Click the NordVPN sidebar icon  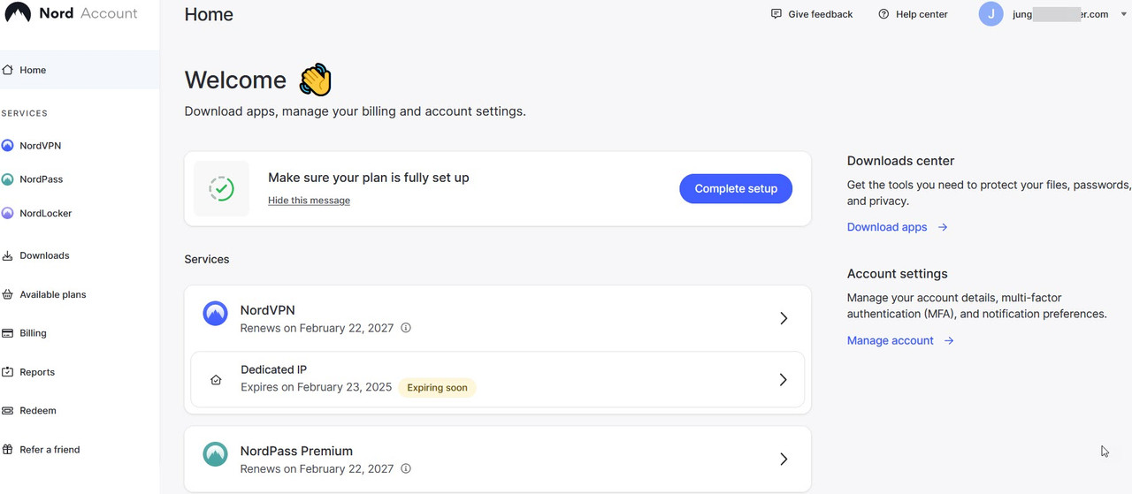8,146
